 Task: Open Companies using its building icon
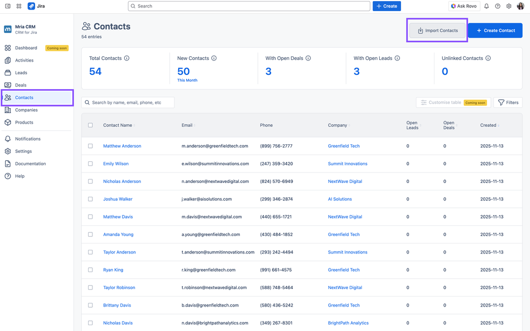(x=8, y=110)
